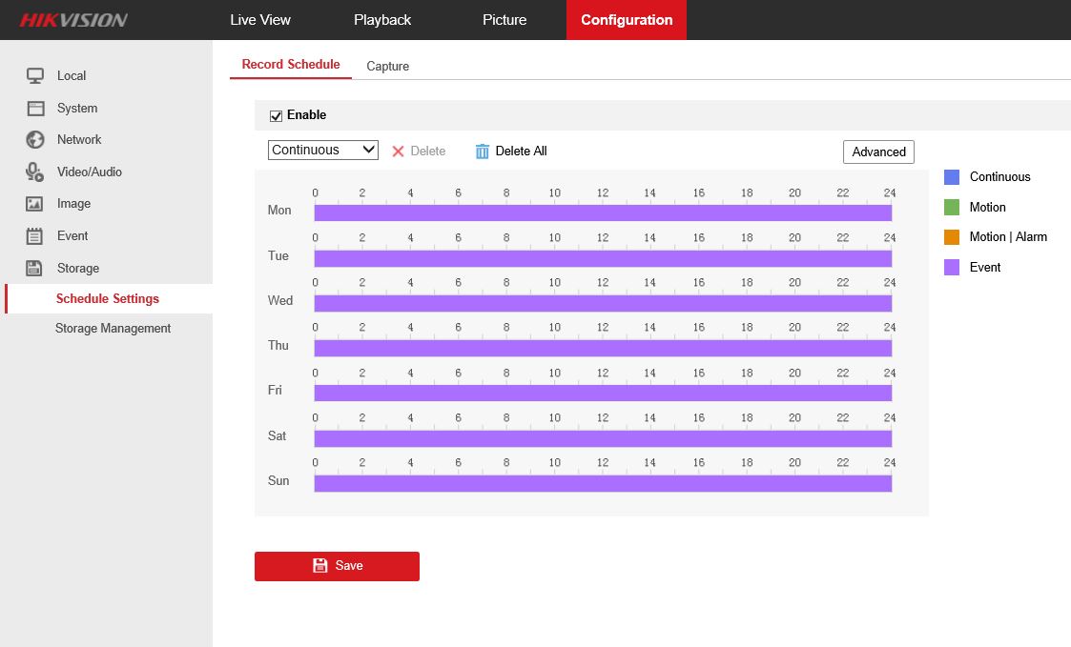Screen dimensions: 1071x647
Task: Click the blue Continuous legend swatch
Action: tap(951, 177)
